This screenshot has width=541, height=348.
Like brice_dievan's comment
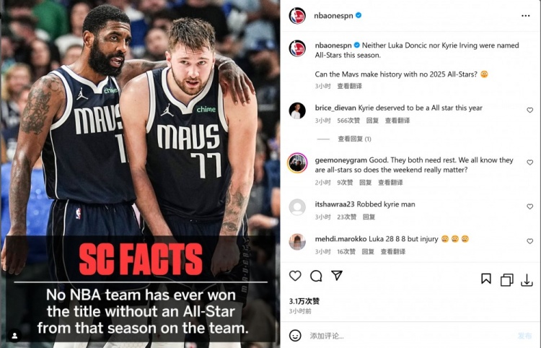point(530,110)
